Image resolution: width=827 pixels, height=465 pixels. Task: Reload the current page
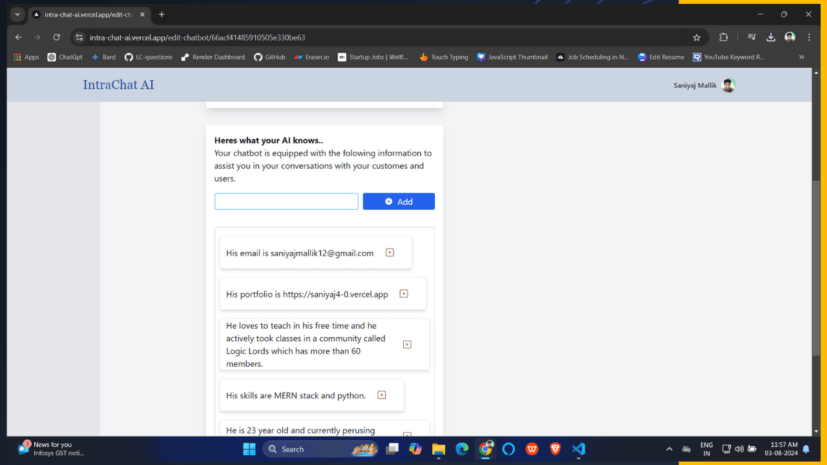56,37
